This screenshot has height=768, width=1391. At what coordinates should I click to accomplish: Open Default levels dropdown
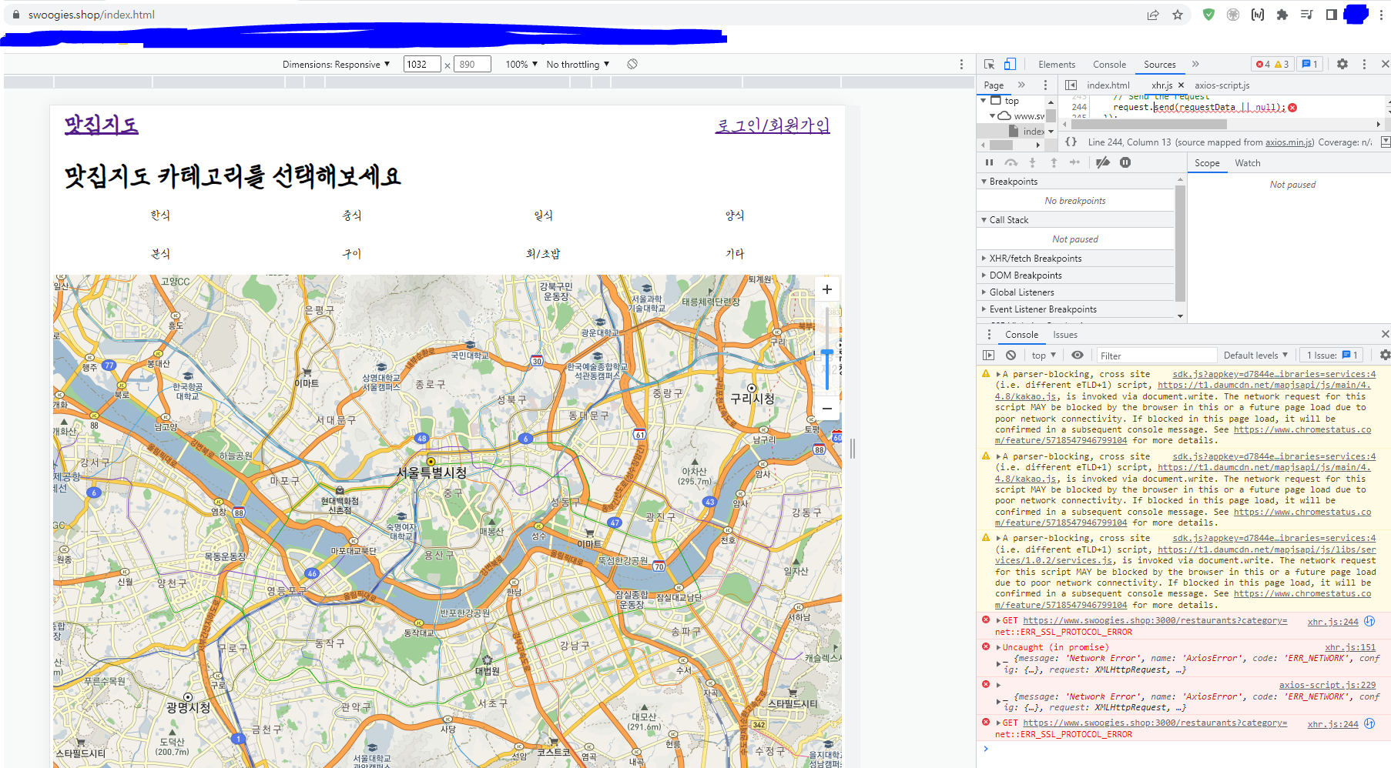click(x=1255, y=355)
